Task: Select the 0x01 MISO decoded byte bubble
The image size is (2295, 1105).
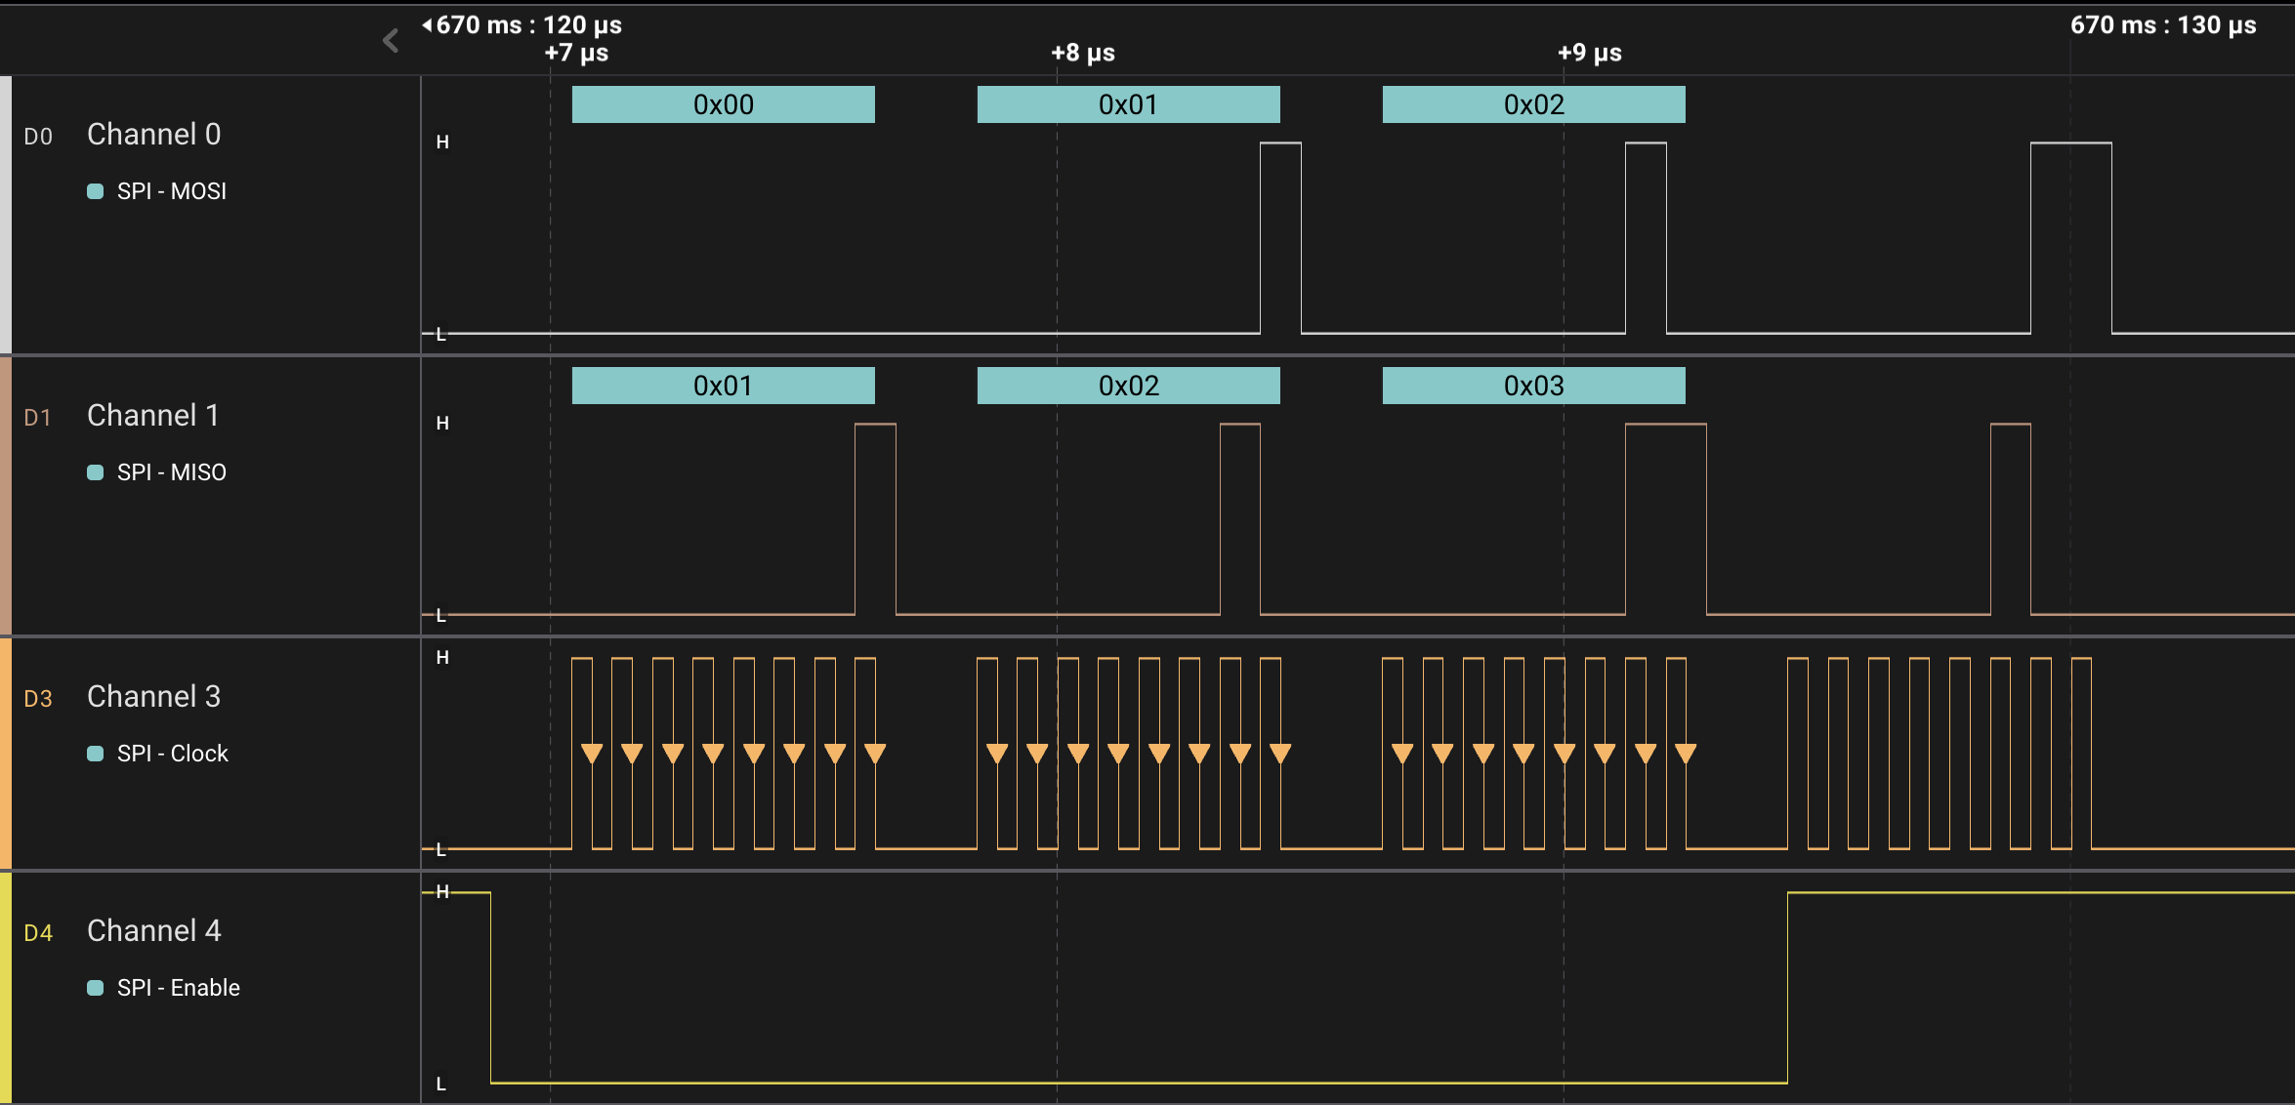Action: [x=723, y=386]
